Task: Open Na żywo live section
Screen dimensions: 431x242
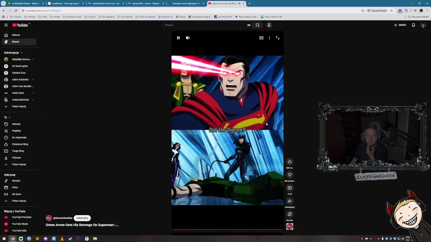Action: coord(19,194)
